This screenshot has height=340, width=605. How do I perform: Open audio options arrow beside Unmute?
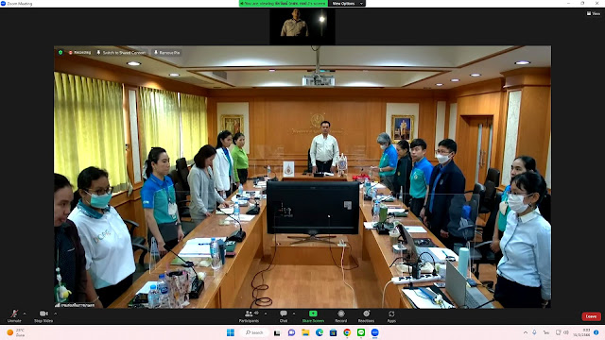[25, 314]
